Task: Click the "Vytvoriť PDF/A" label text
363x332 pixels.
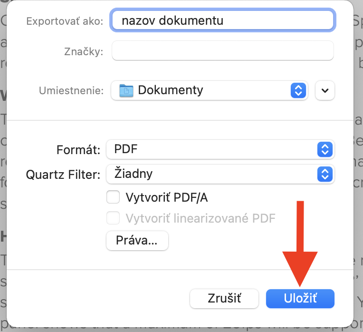Action: click(166, 197)
